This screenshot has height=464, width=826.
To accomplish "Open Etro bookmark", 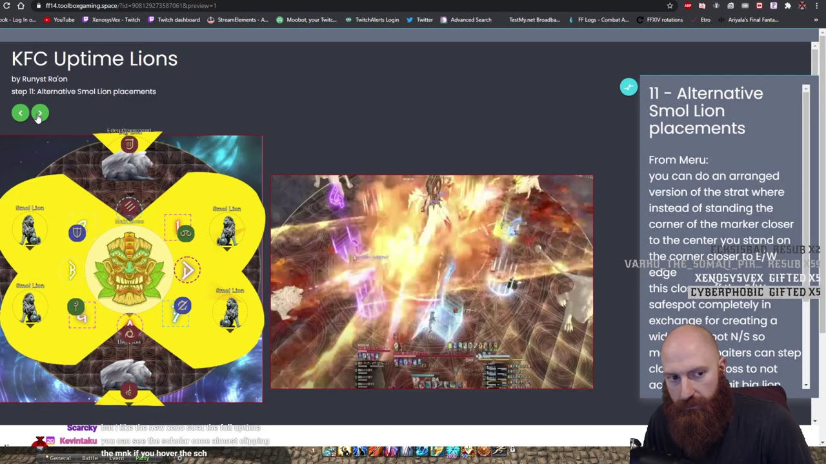I will tap(700, 20).
